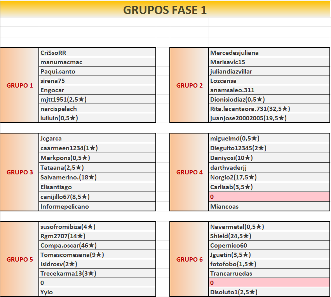Select the GRUPO 4 label cell
This screenshot has height=297, width=331.
tap(190, 172)
